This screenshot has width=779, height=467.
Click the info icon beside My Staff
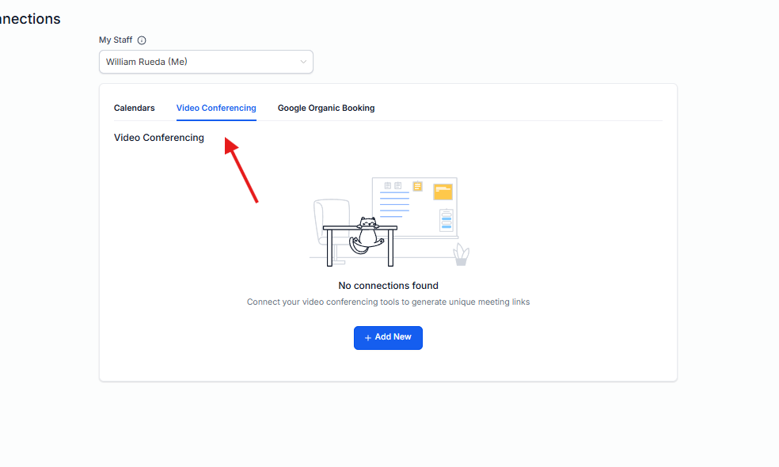click(142, 40)
